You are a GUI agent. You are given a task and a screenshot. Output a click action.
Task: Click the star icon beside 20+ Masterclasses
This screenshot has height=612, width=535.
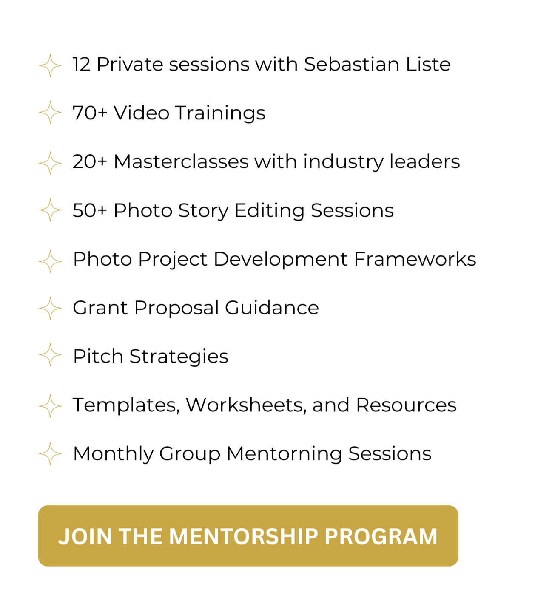[50, 163]
